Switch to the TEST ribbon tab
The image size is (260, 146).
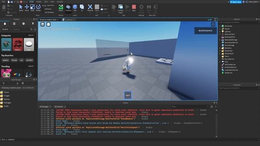click(46, 2)
